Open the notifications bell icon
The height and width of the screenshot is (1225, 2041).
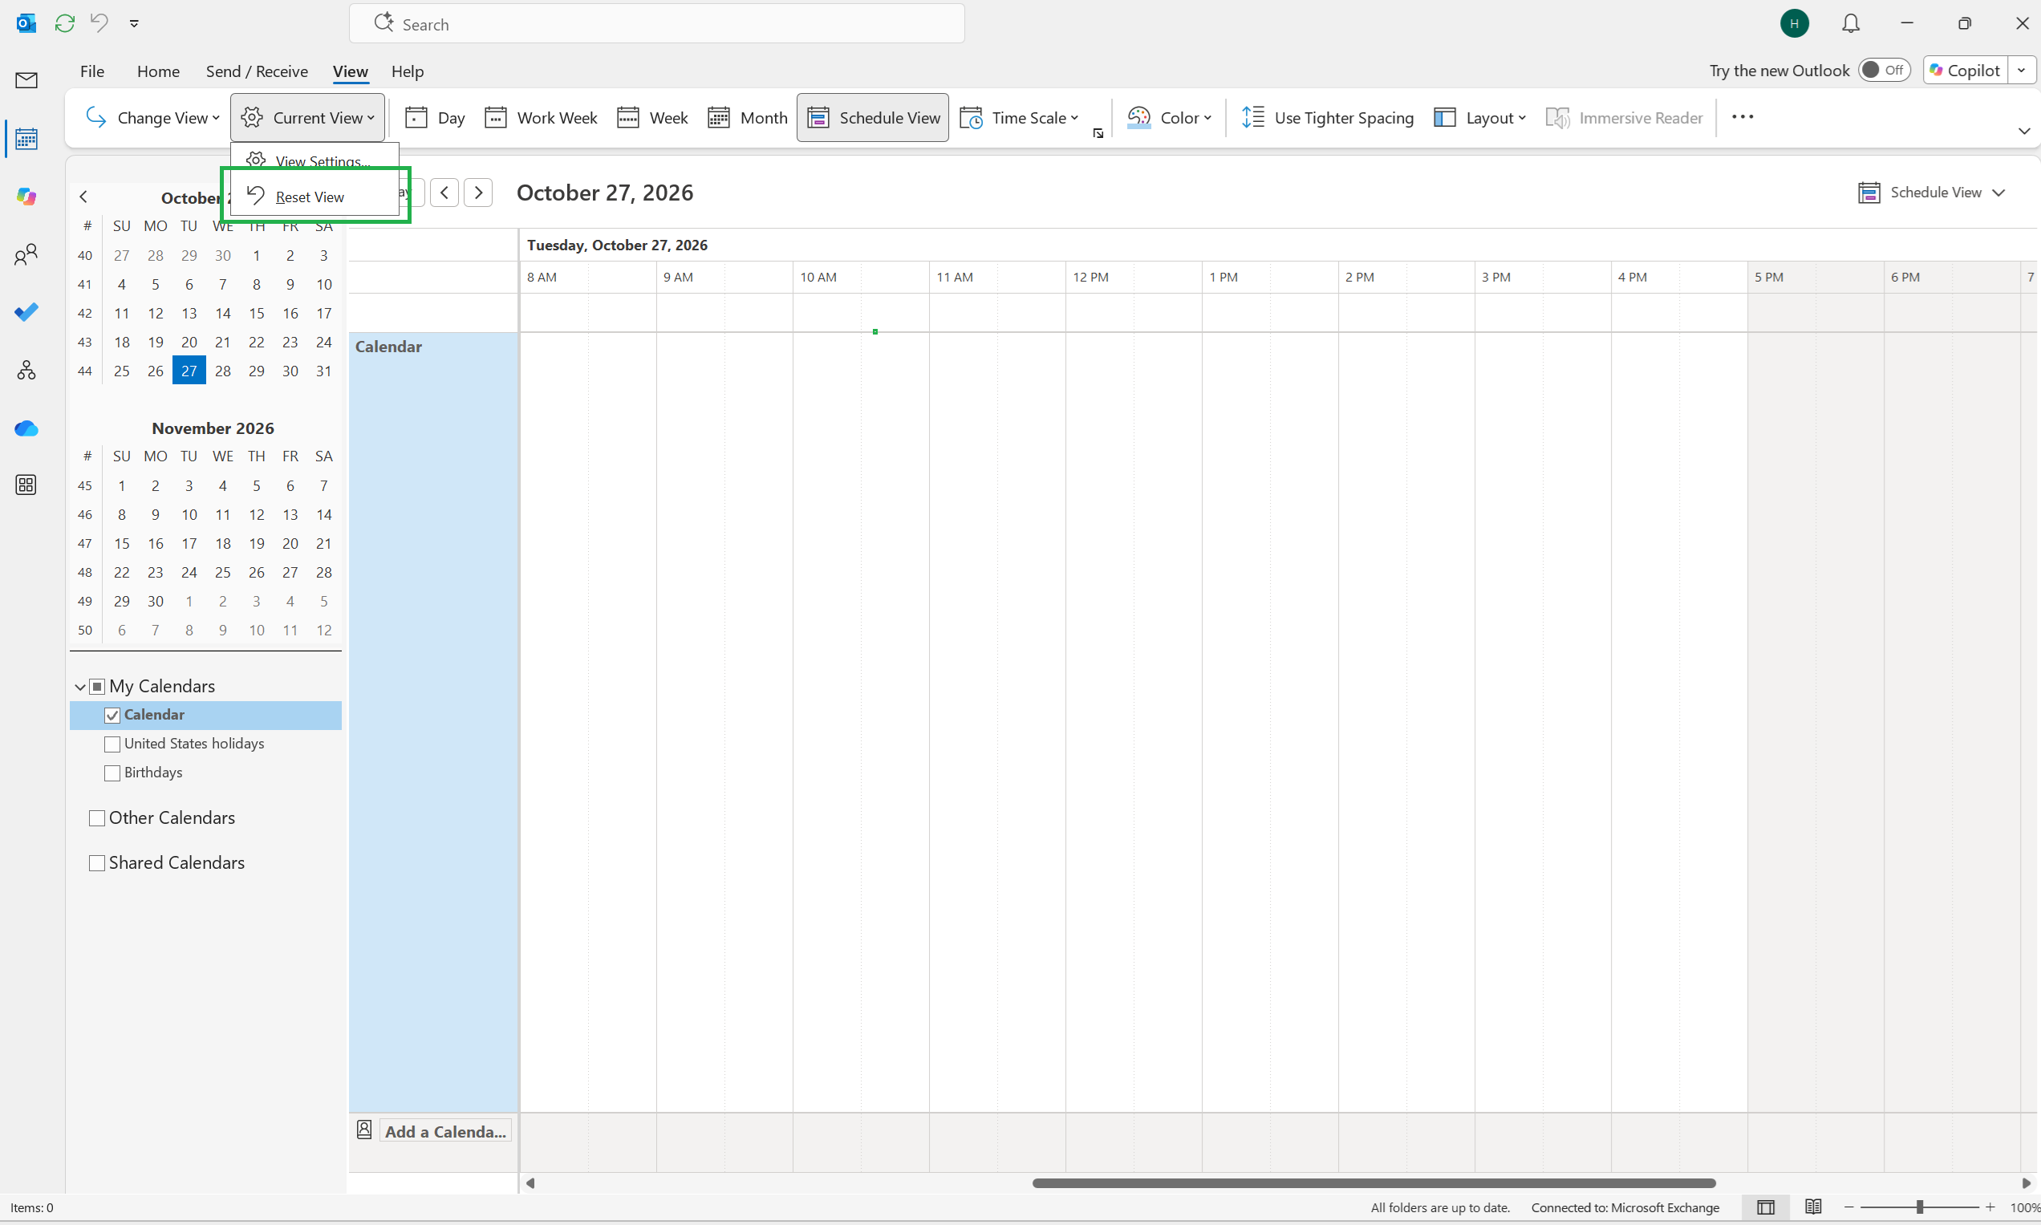[x=1851, y=23]
